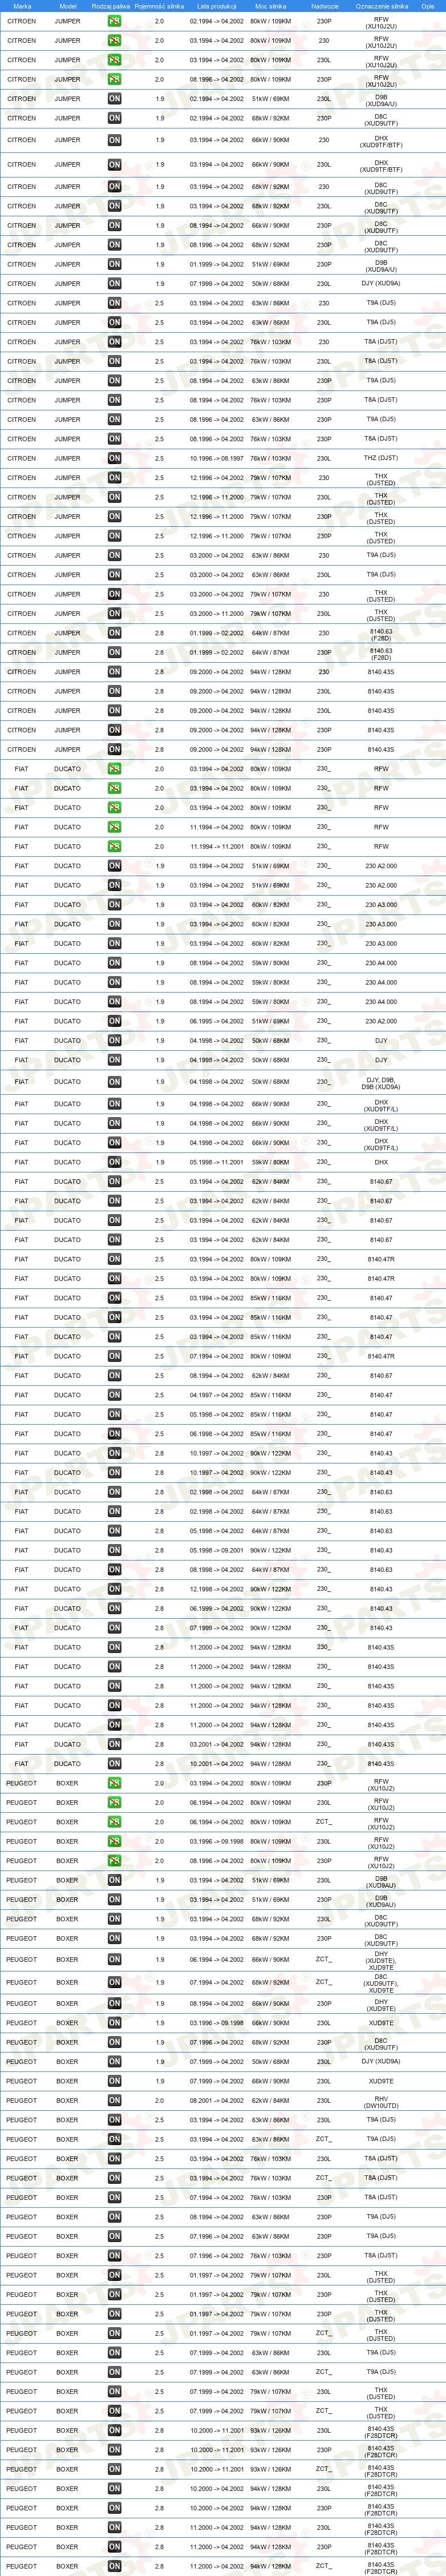
Task: Click the Opis column header
Action: [428, 6]
